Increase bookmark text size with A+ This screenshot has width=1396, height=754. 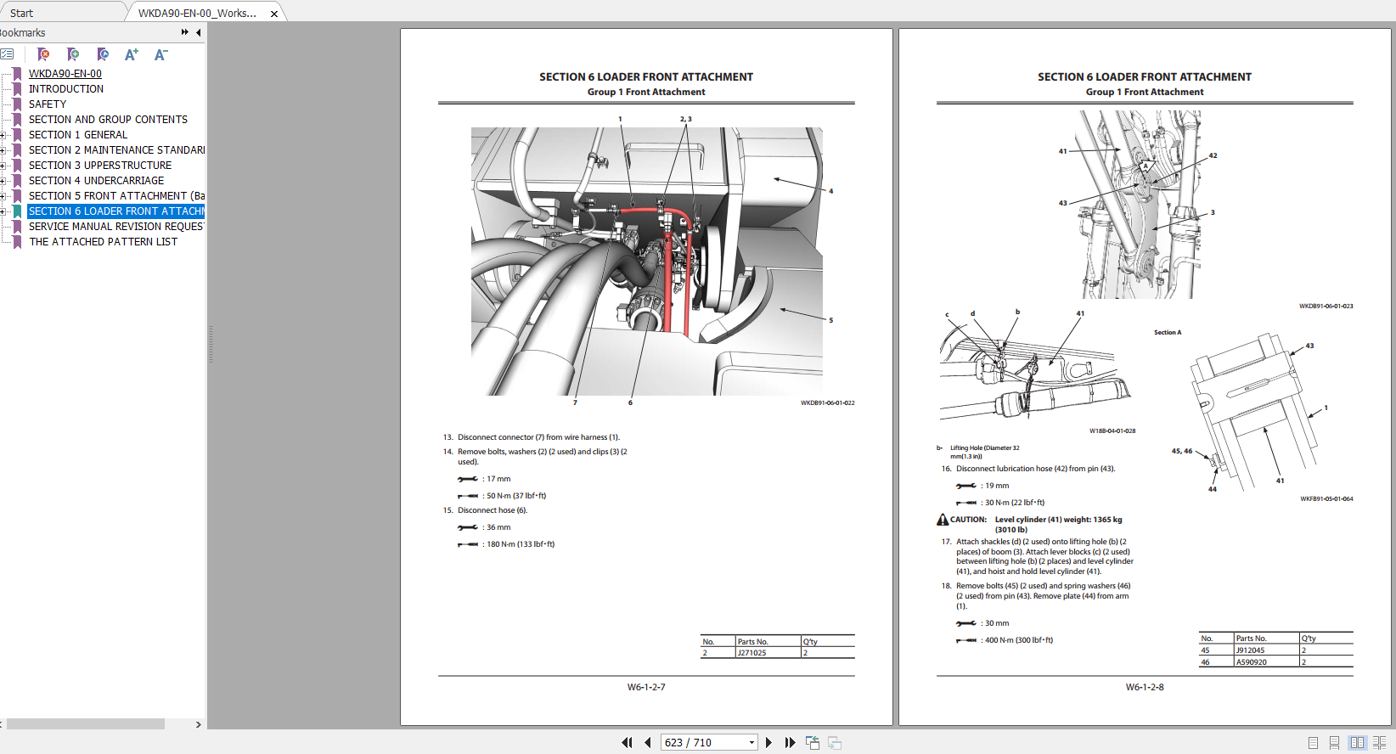coord(132,54)
